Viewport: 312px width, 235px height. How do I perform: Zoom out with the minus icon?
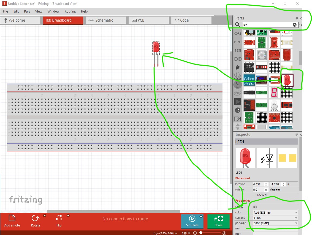[195, 233]
